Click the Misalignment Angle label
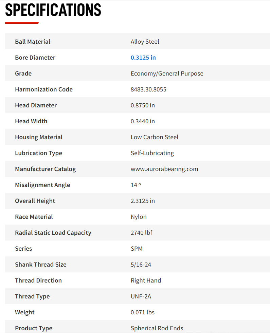This screenshot has width=270, height=333. 42,185
